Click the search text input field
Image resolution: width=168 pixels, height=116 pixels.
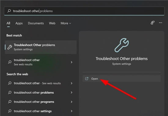84,11
